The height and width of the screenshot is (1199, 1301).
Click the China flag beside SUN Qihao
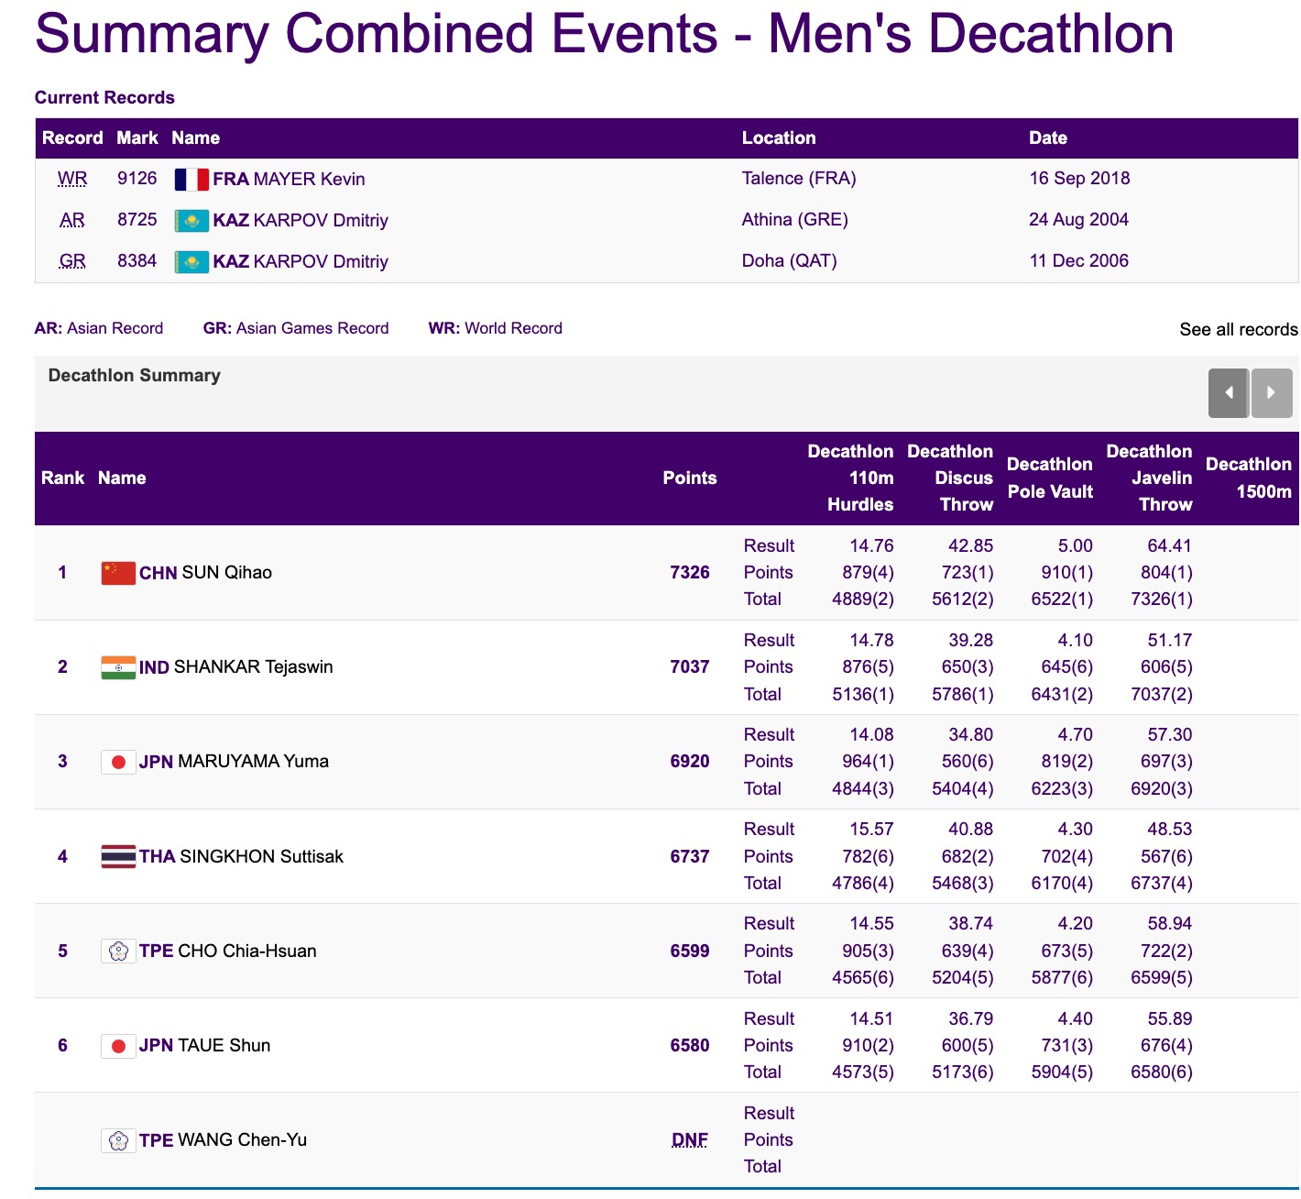coord(118,573)
